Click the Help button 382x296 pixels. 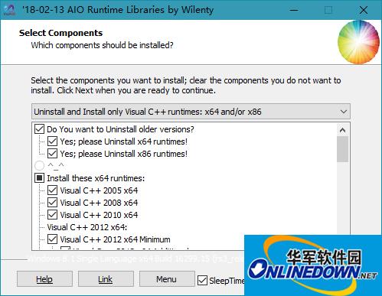click(44, 279)
